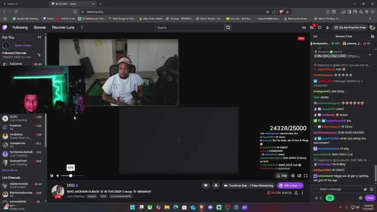Image resolution: width=377 pixels, height=212 pixels.
Task: Open the green channel rewards button
Action: point(330,198)
